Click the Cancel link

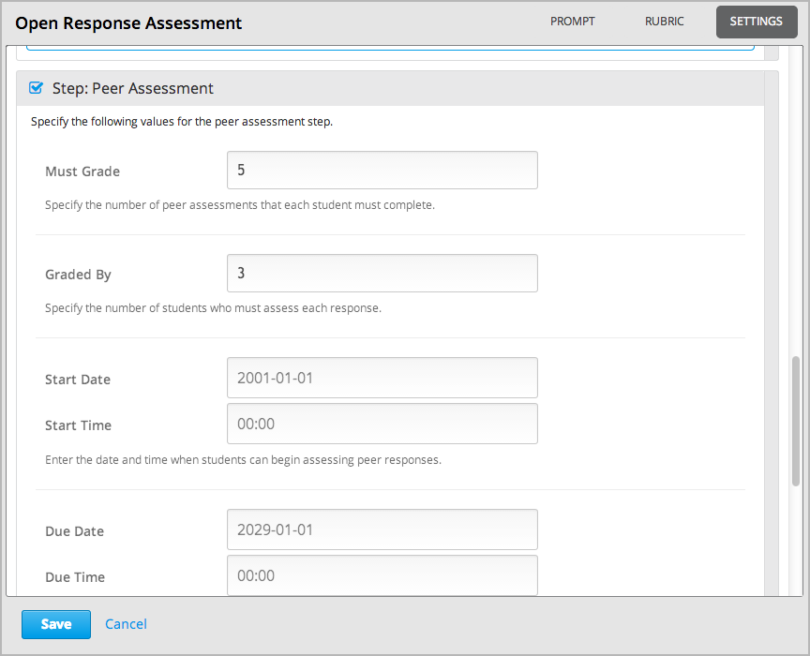point(126,624)
